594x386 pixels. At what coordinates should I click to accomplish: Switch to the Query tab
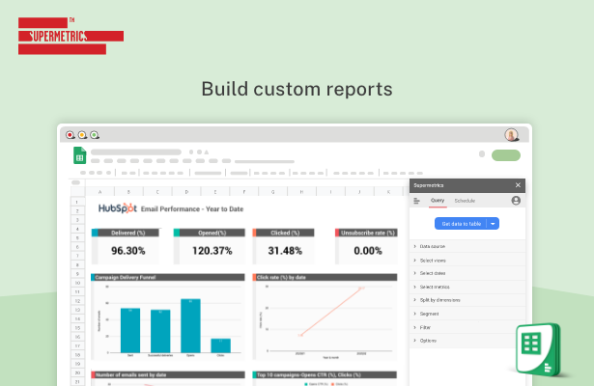point(438,201)
